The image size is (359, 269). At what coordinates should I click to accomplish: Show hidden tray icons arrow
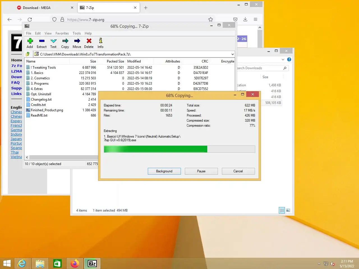(x=319, y=264)
